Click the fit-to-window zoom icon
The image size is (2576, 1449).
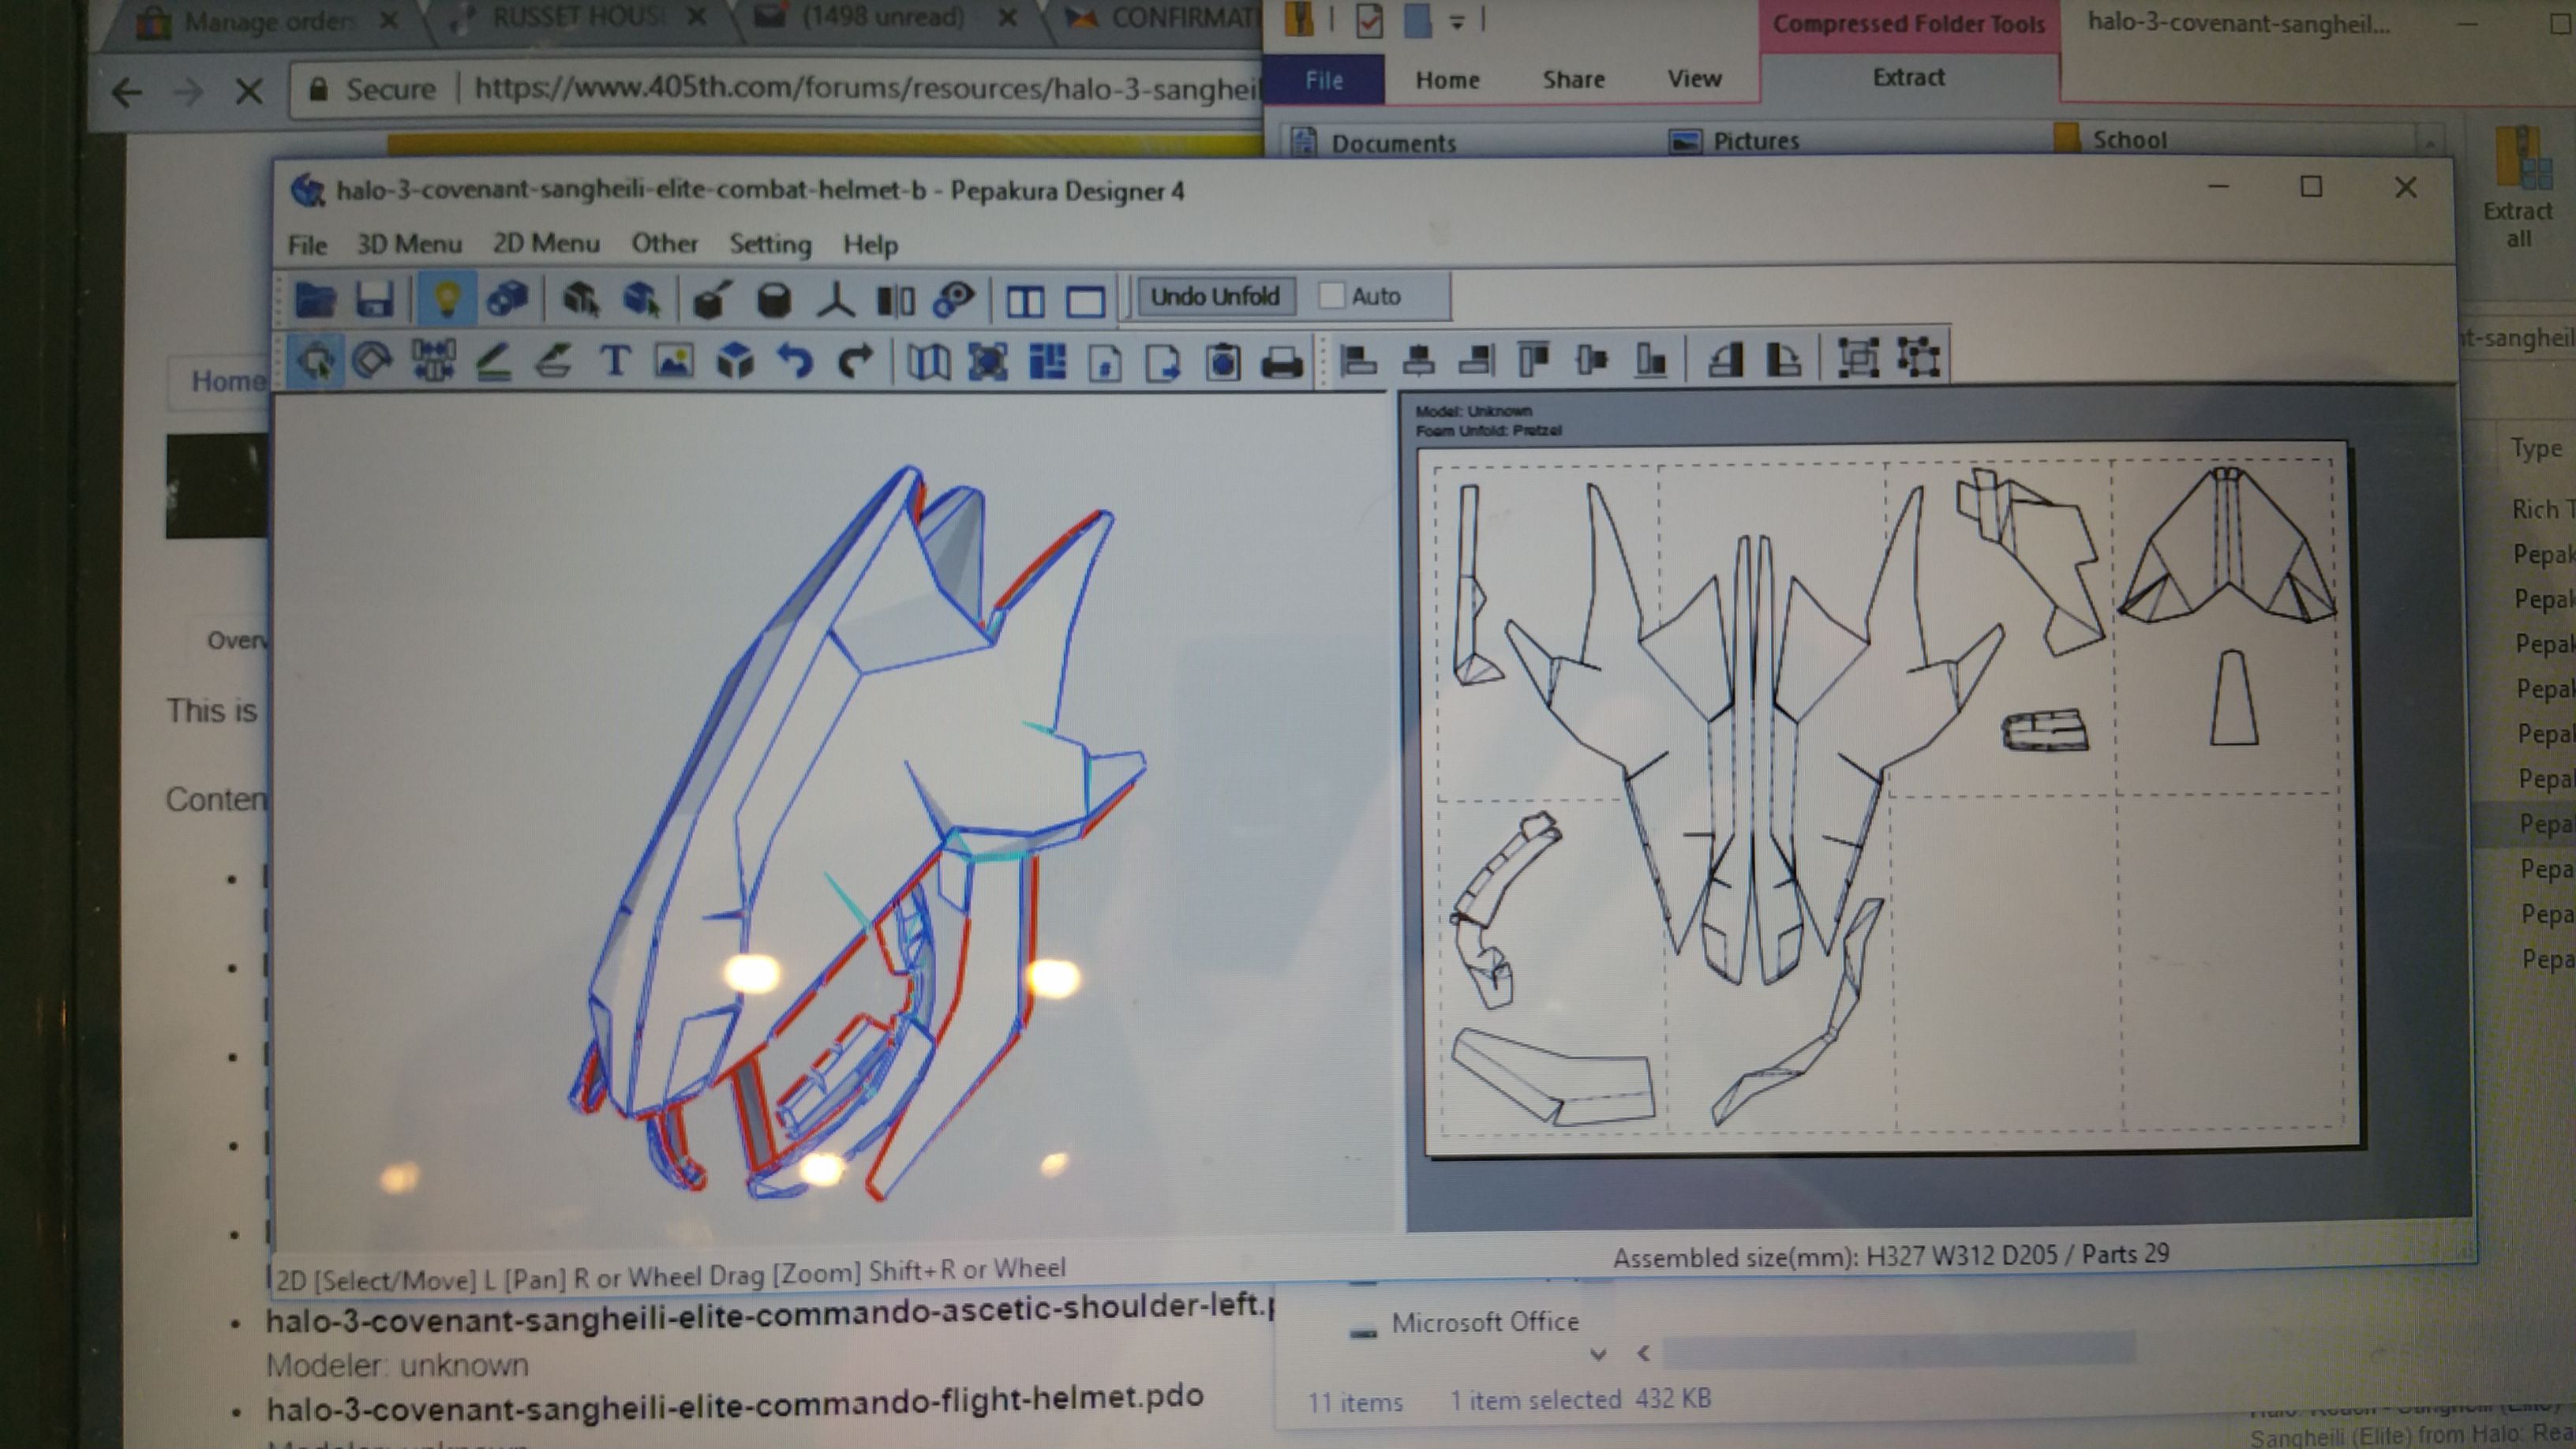coord(988,361)
